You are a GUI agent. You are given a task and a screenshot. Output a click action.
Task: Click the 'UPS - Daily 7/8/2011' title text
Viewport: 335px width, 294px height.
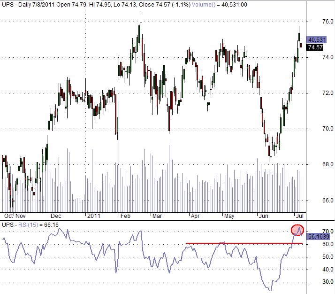coord(28,5)
